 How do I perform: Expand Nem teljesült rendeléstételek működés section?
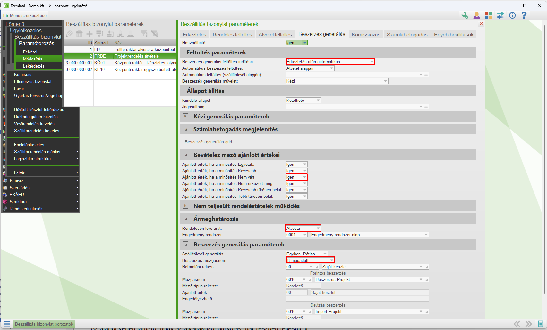tap(185, 206)
